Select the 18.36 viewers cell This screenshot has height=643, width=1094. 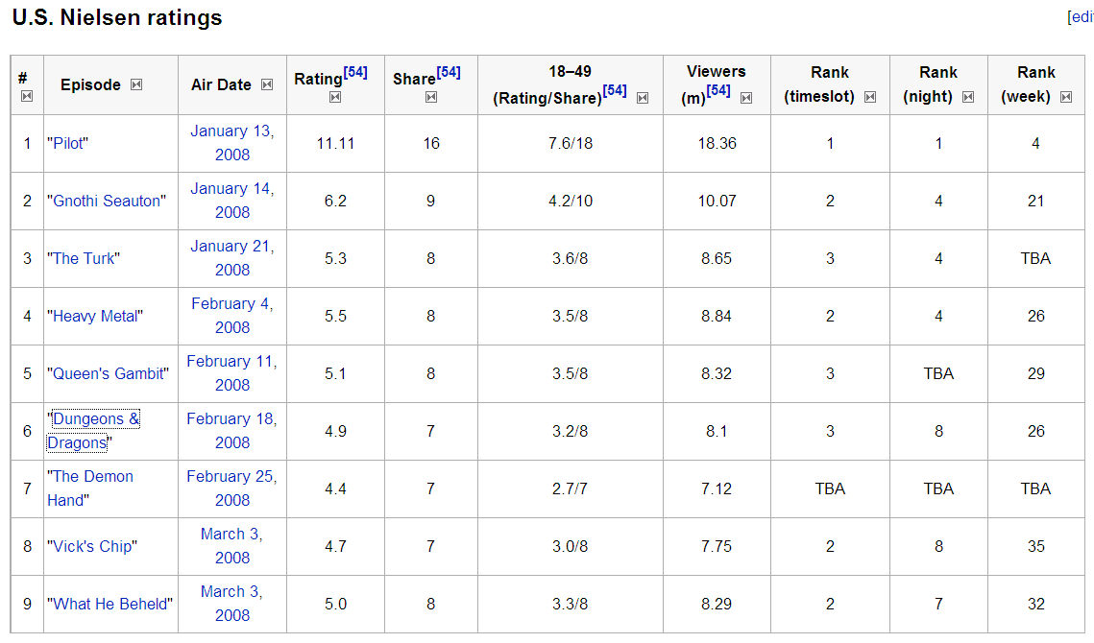tap(717, 144)
